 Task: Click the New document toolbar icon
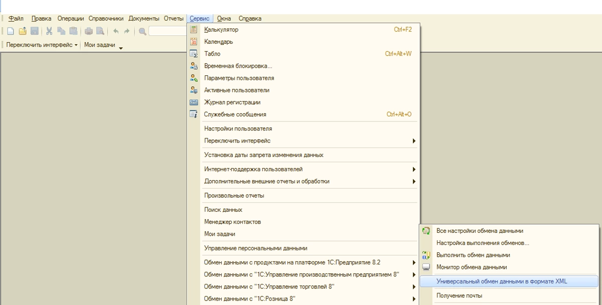(11, 31)
